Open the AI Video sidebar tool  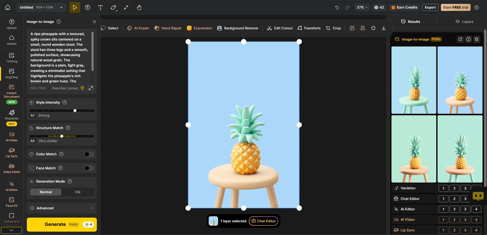[x=12, y=137]
